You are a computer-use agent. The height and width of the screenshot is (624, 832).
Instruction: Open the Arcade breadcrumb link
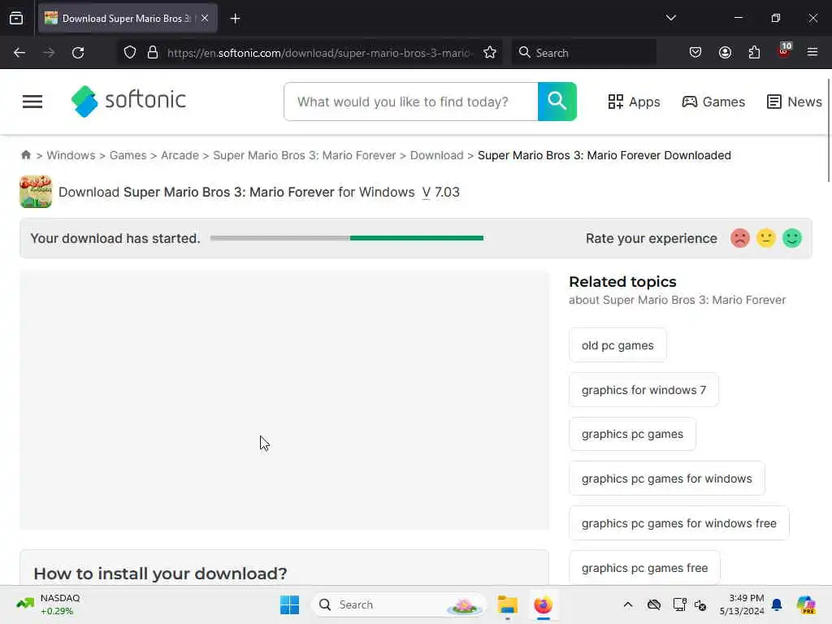pyautogui.click(x=180, y=155)
